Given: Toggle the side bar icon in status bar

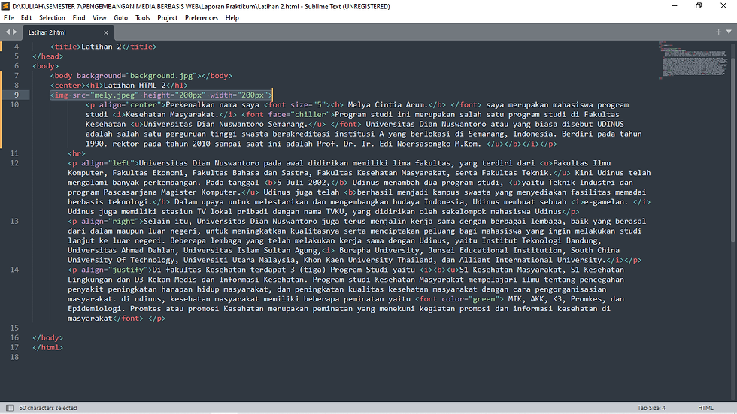Looking at the screenshot, I should click(9, 408).
